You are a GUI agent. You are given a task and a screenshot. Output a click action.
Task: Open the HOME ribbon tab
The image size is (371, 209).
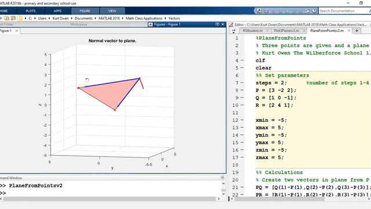4,11
